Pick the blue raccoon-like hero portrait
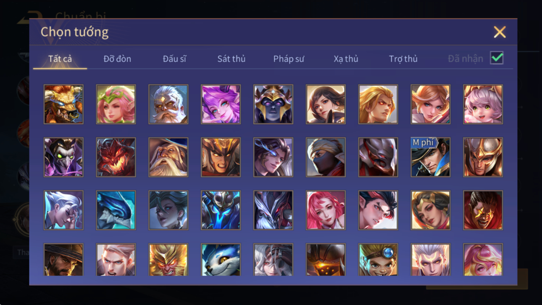The height and width of the screenshot is (305, 542). click(221, 260)
